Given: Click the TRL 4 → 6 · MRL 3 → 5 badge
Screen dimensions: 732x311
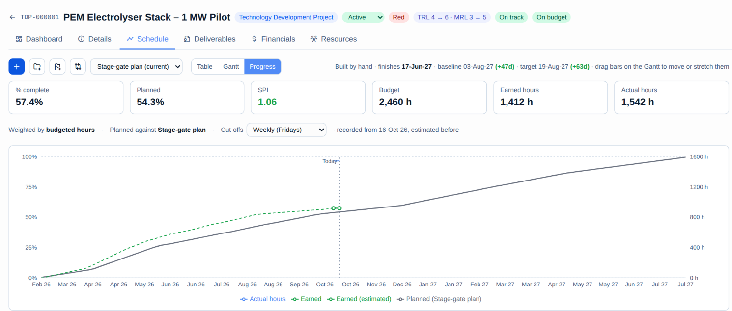Looking at the screenshot, I should pos(452,17).
